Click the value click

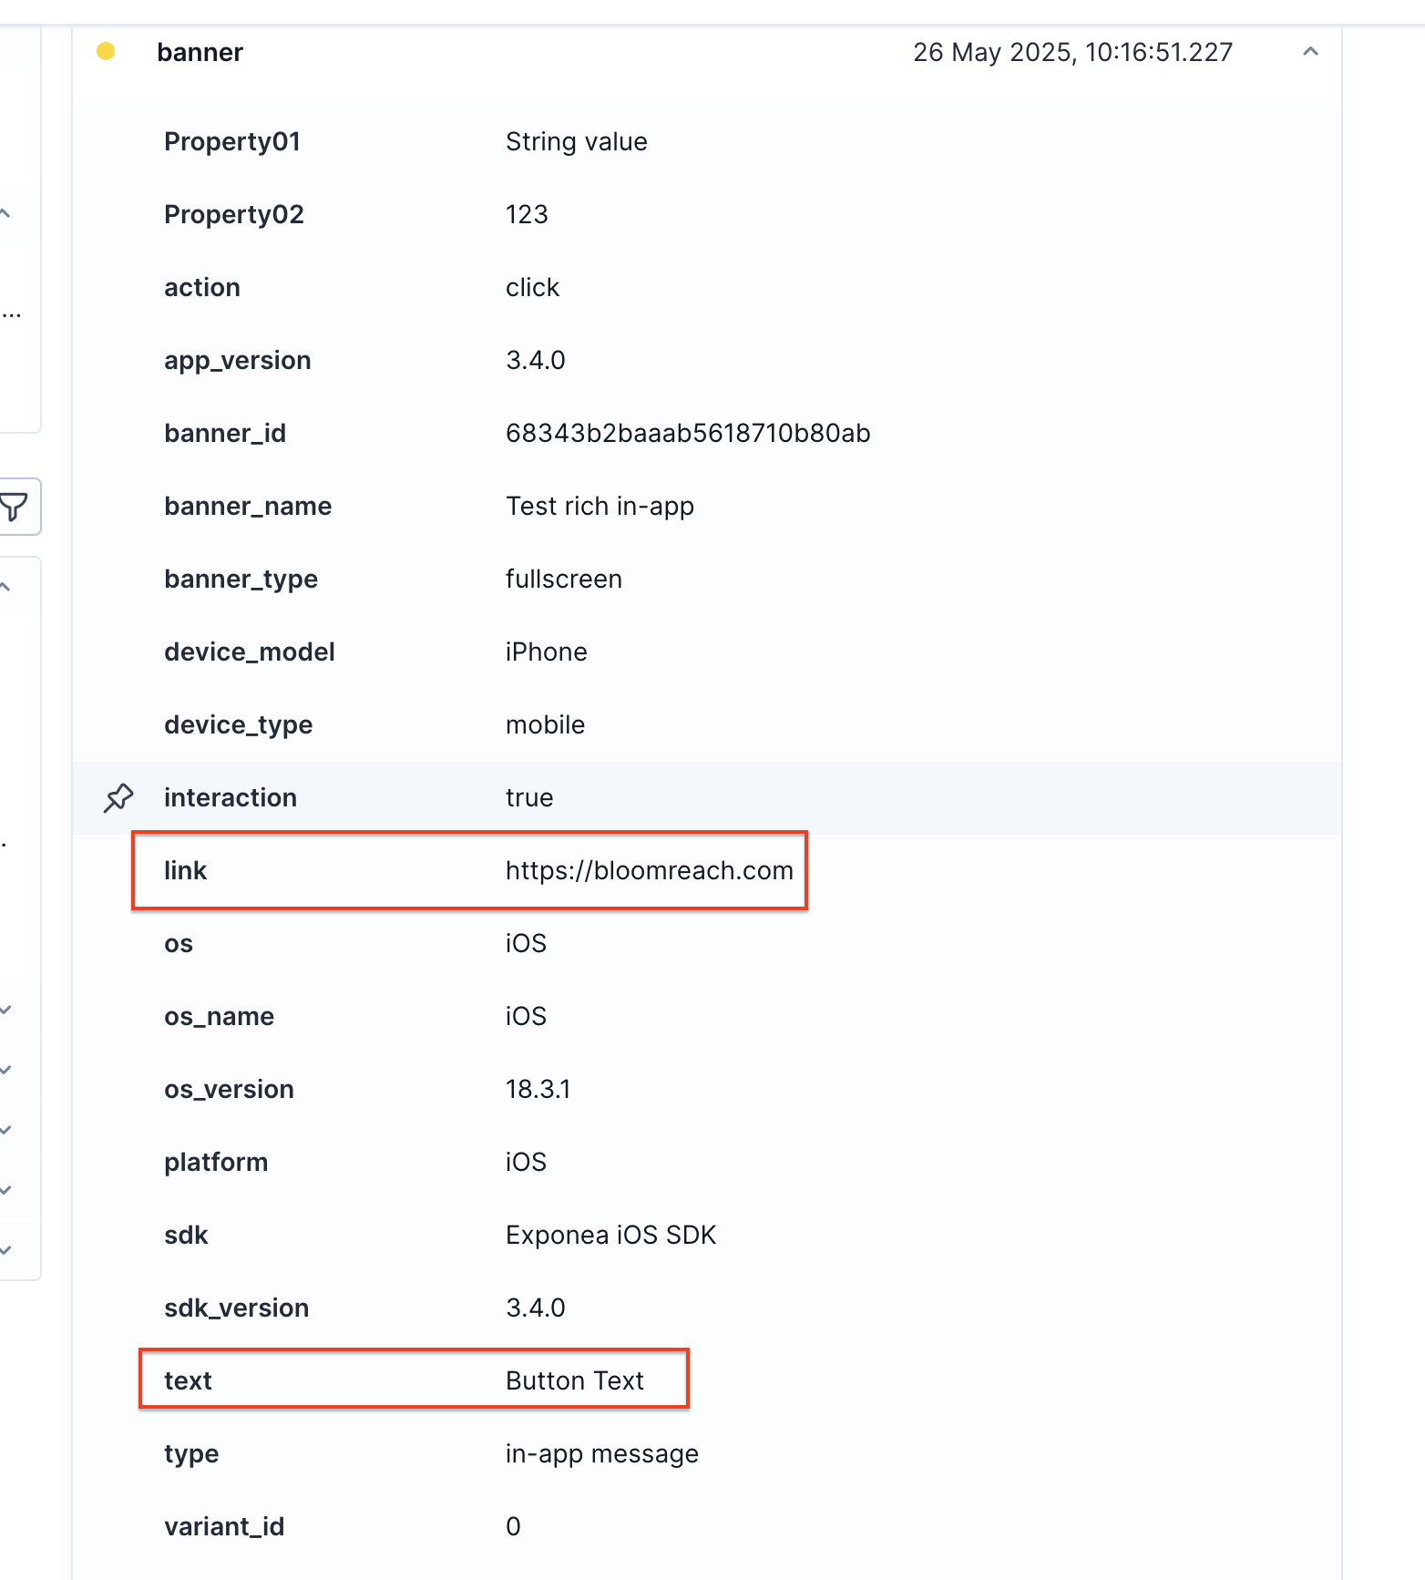pos(532,287)
